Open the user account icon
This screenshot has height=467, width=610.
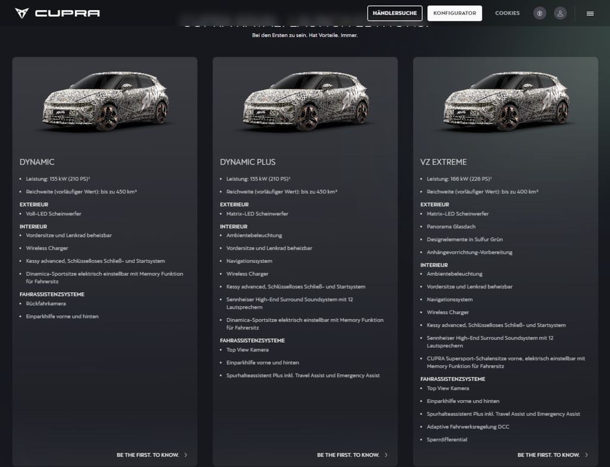(x=560, y=13)
